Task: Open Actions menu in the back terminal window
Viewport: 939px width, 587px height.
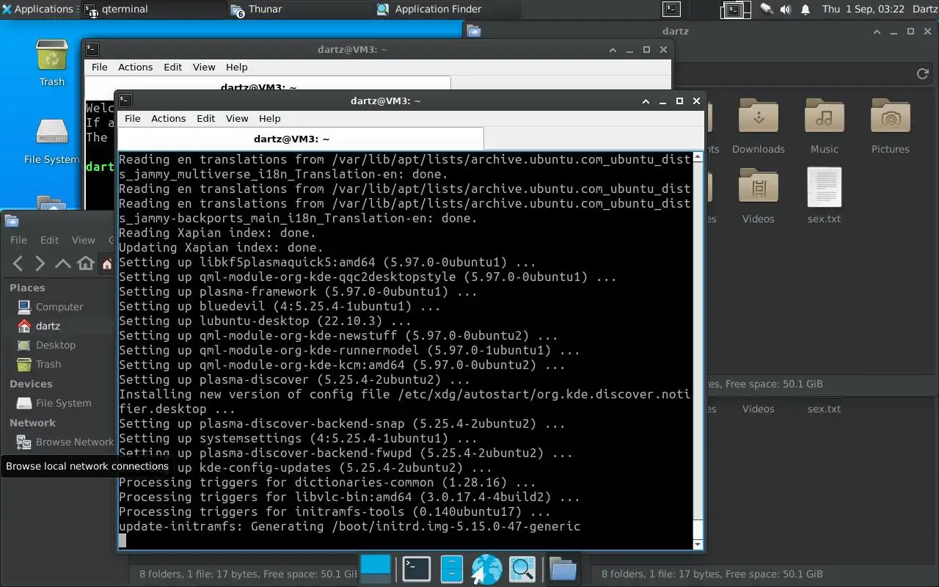Action: point(135,67)
